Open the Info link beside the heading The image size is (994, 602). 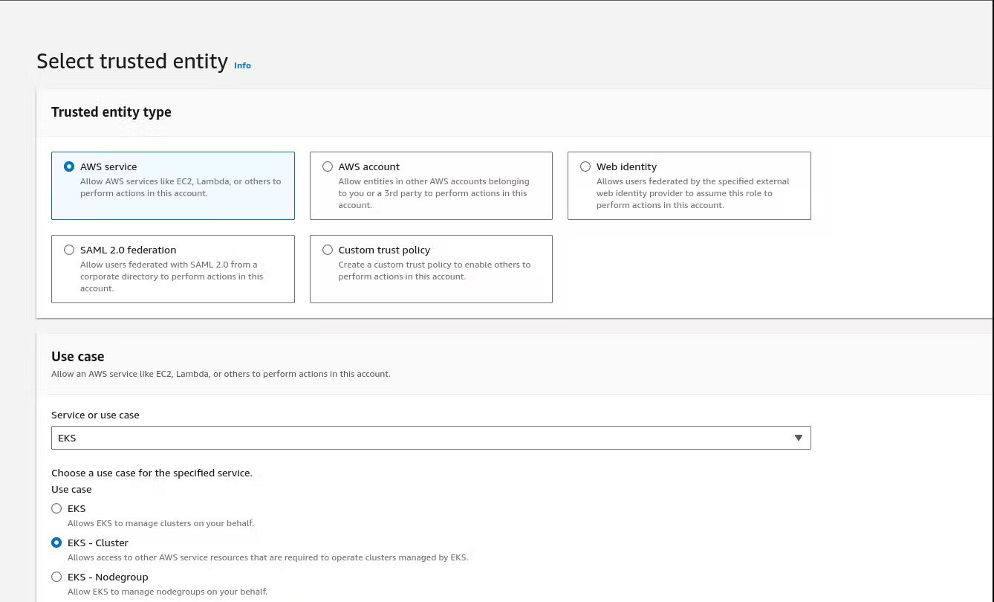[x=242, y=65]
